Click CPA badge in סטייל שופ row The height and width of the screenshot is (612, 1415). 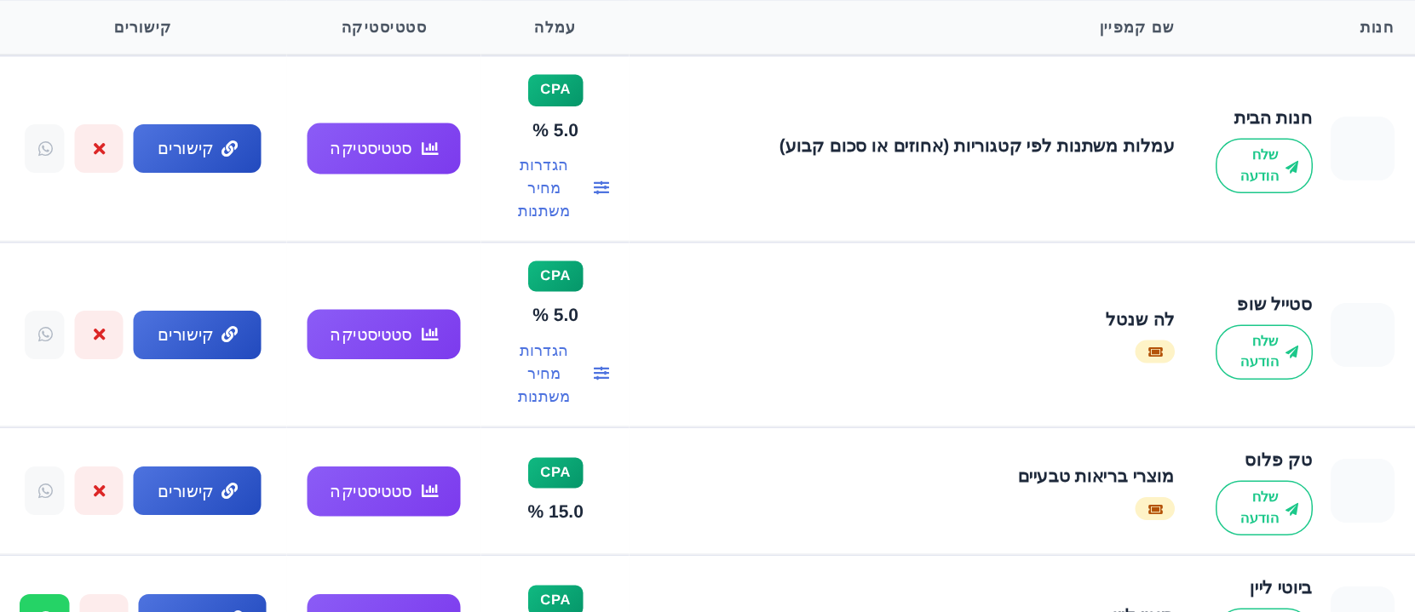tap(555, 276)
